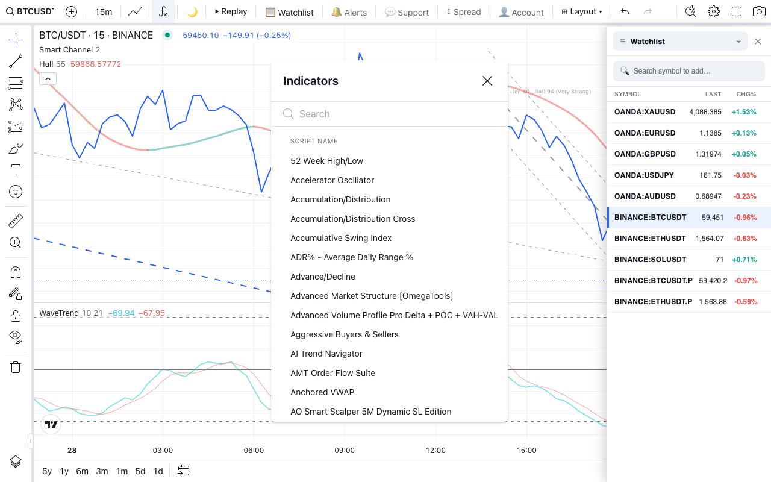Viewport: 771px width, 482px height.
Task: Select OANDA:XAUUSD in the watchlist
Action: coord(689,112)
